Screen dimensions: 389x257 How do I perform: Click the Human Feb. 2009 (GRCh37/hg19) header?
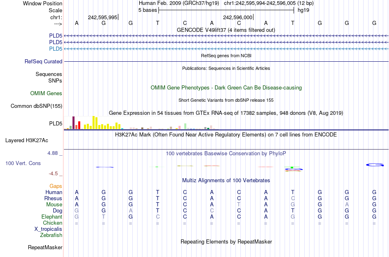click(179, 3)
